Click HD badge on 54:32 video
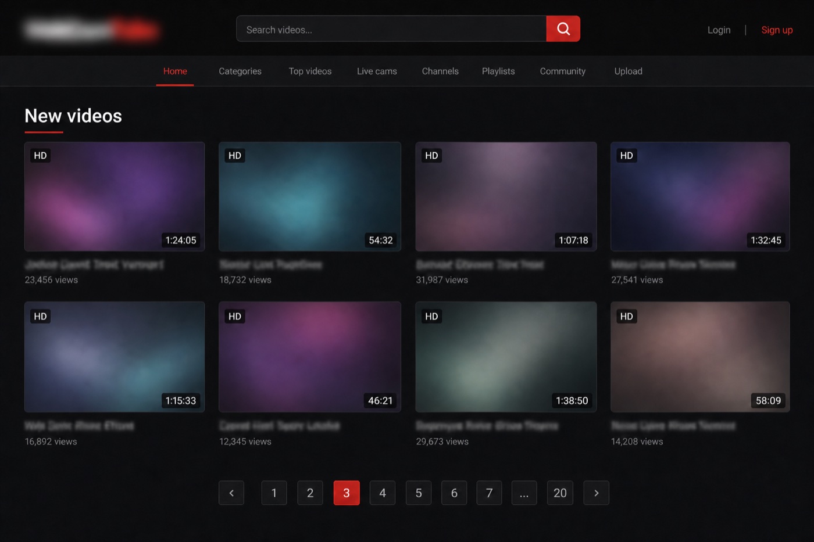Screen dimensions: 814x542 tap(235, 156)
